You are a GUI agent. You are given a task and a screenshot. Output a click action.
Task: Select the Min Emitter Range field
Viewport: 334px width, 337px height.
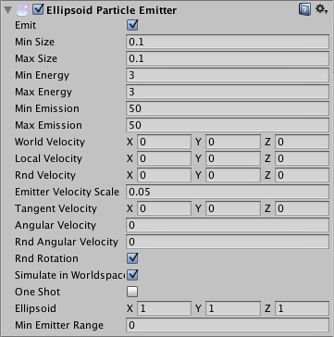click(x=228, y=325)
